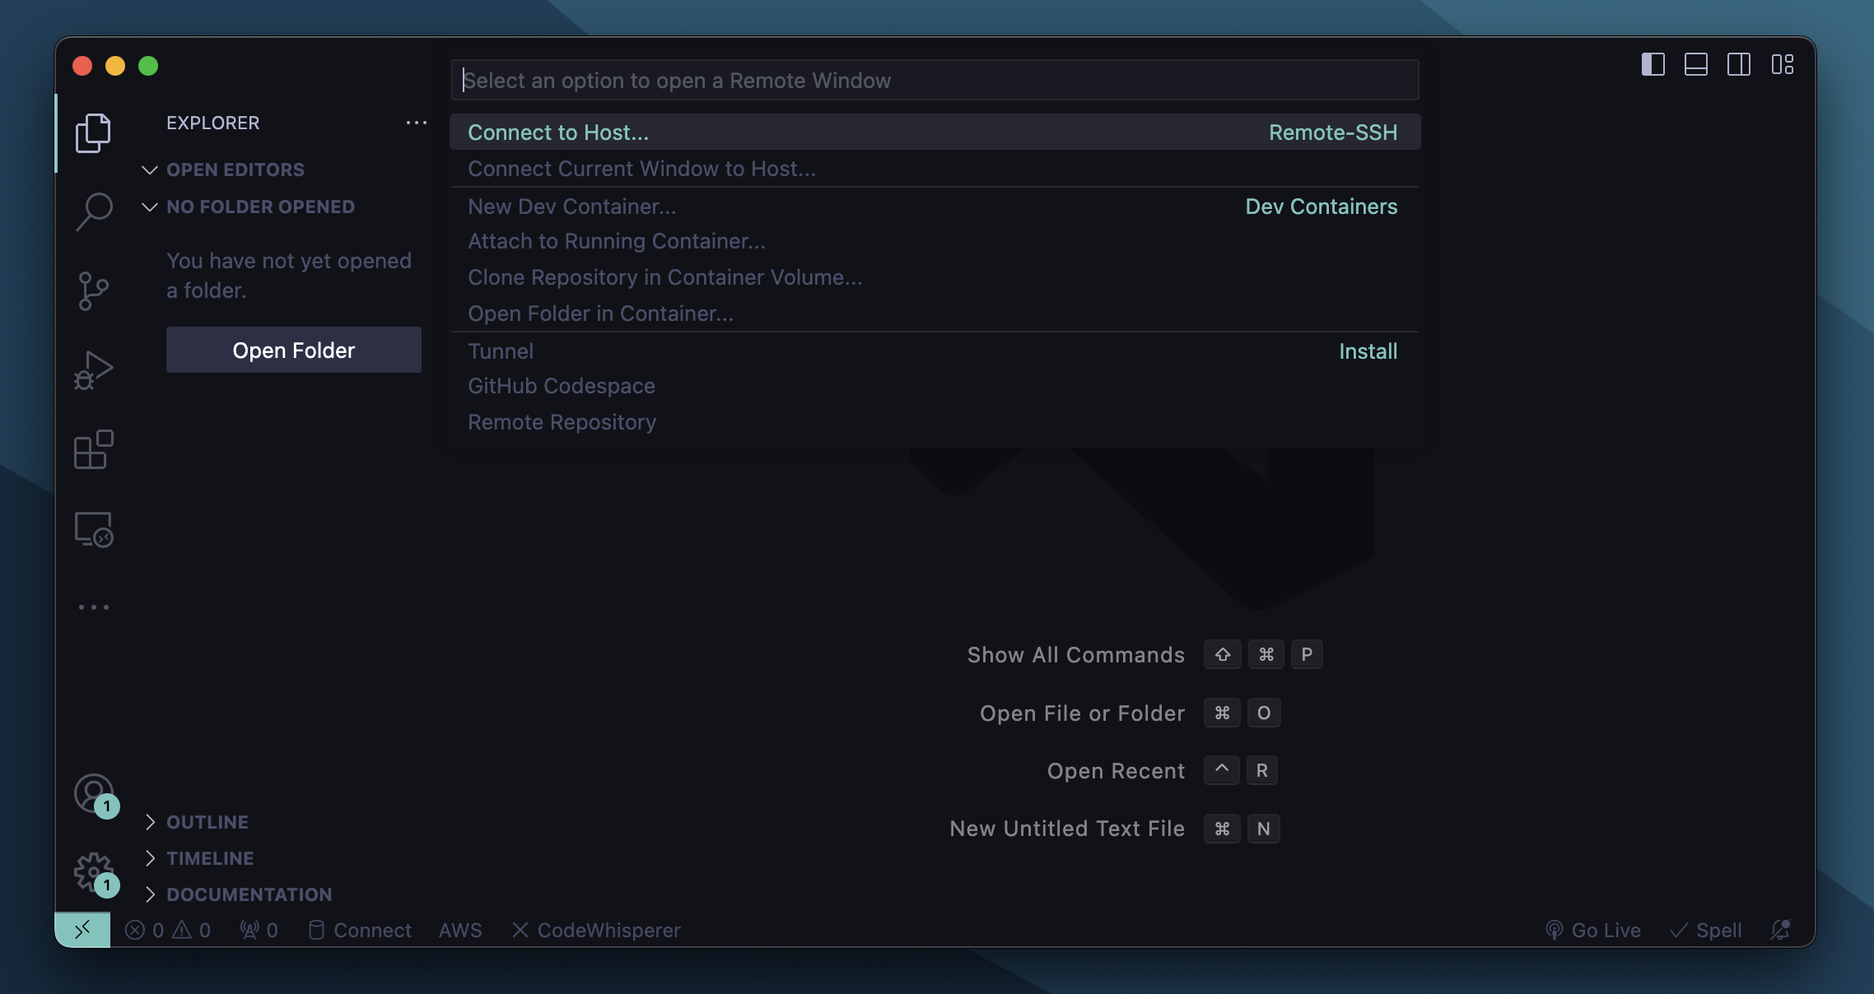Screen dimensions: 1874x994
Task: Open the Extensions view
Action: pyautogui.click(x=93, y=448)
